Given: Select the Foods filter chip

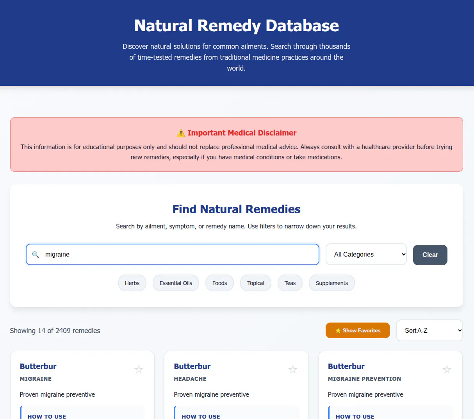Looking at the screenshot, I should pyautogui.click(x=219, y=283).
